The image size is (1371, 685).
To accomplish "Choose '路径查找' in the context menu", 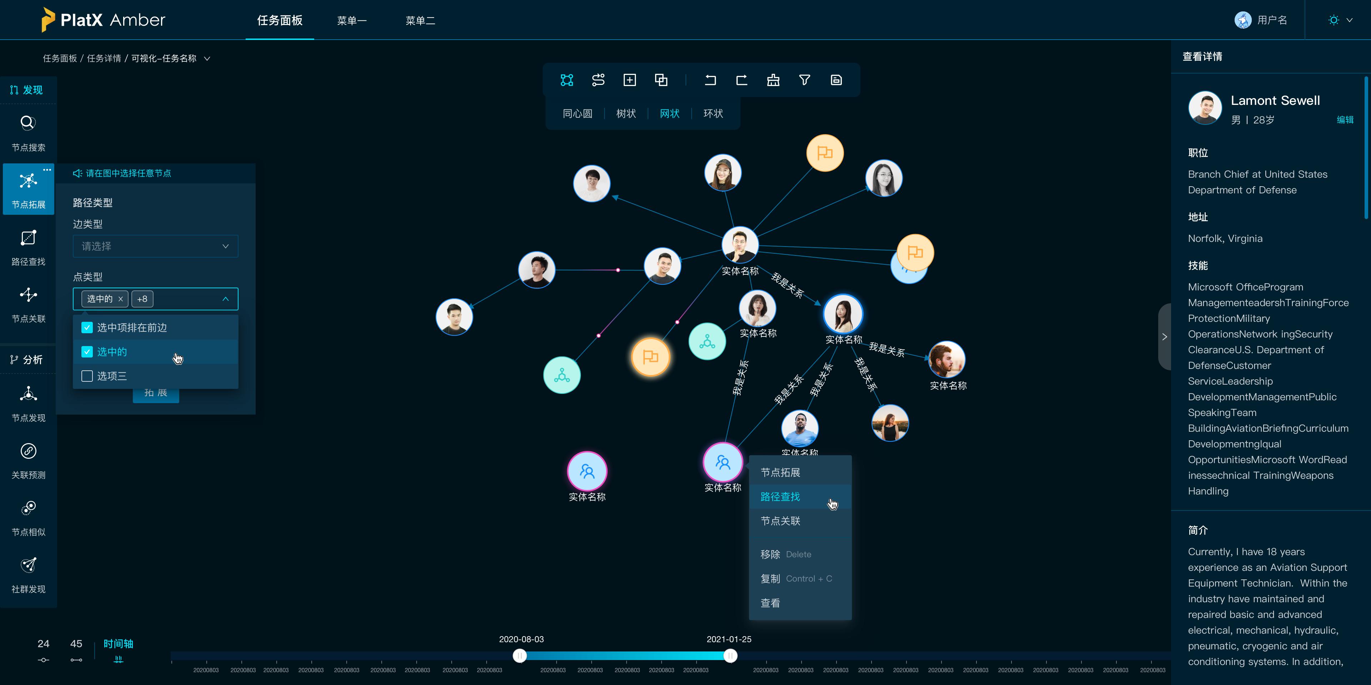I will pyautogui.click(x=780, y=496).
